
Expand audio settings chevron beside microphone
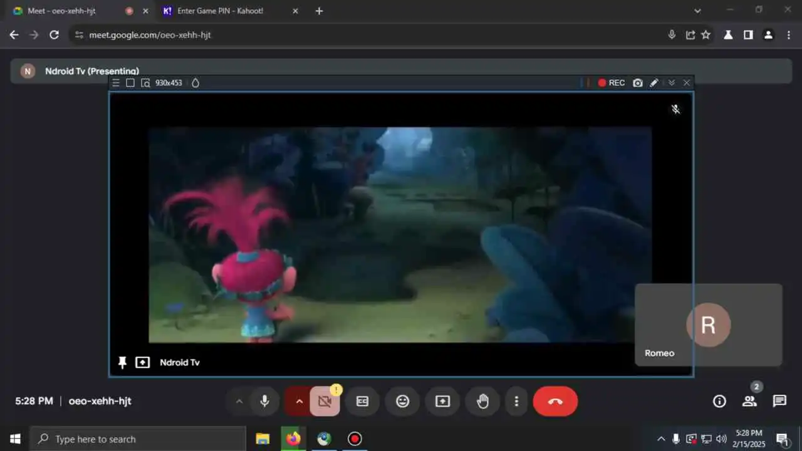point(239,402)
